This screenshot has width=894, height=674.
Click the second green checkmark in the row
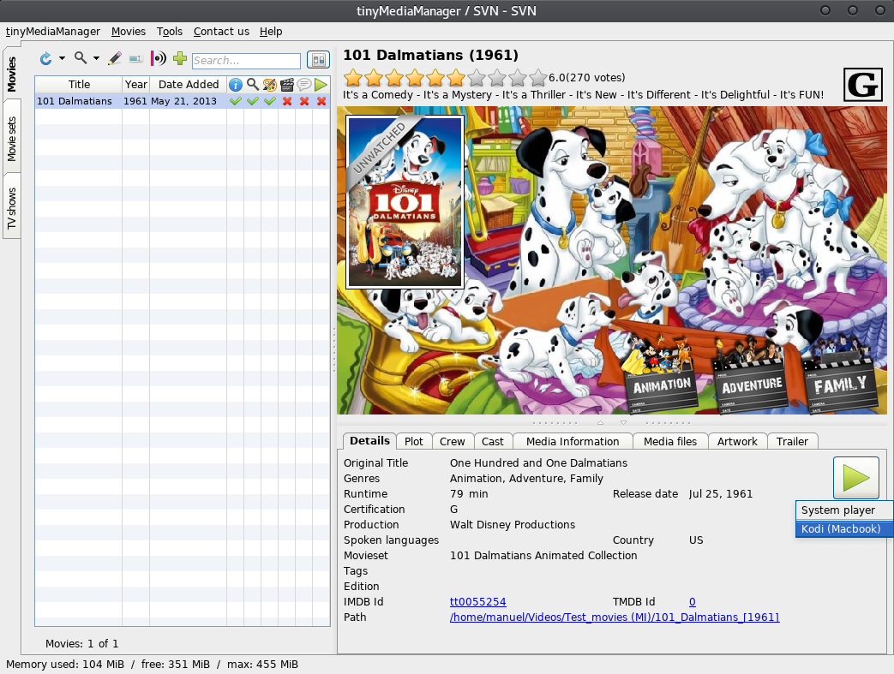click(x=253, y=101)
